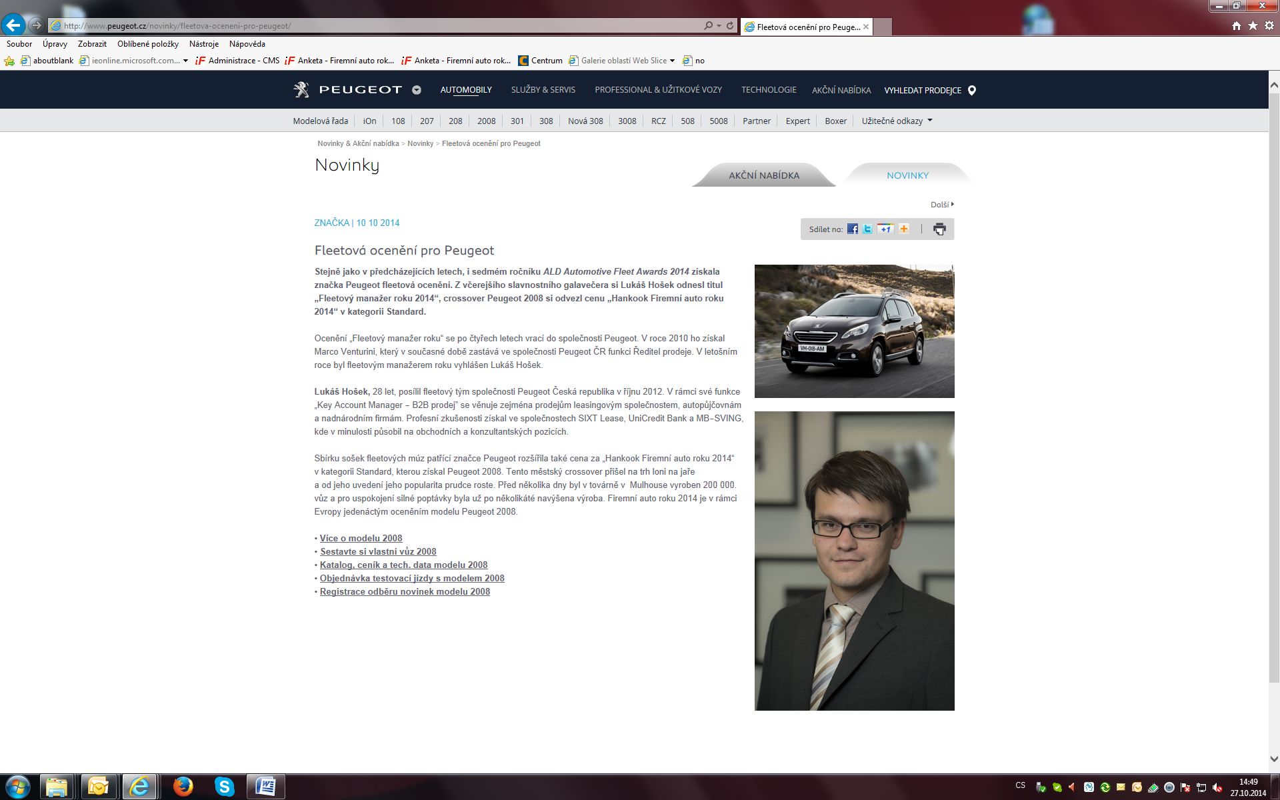Screen dimensions: 1280x800
Task: Switch to the AKČNÍ NABÍDKA tab
Action: pyautogui.click(x=764, y=175)
